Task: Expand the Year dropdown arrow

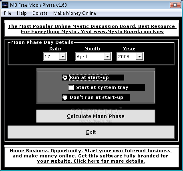Action: coord(139,57)
